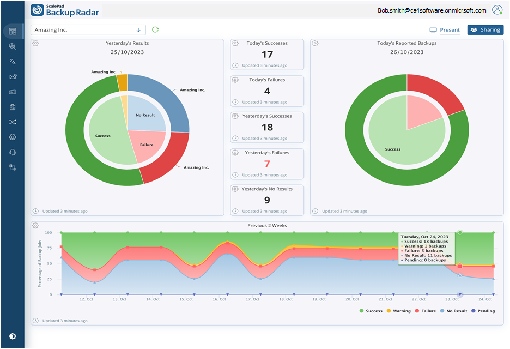Click the 26/10/2023 date in Today's Reported Backups

coord(407,52)
